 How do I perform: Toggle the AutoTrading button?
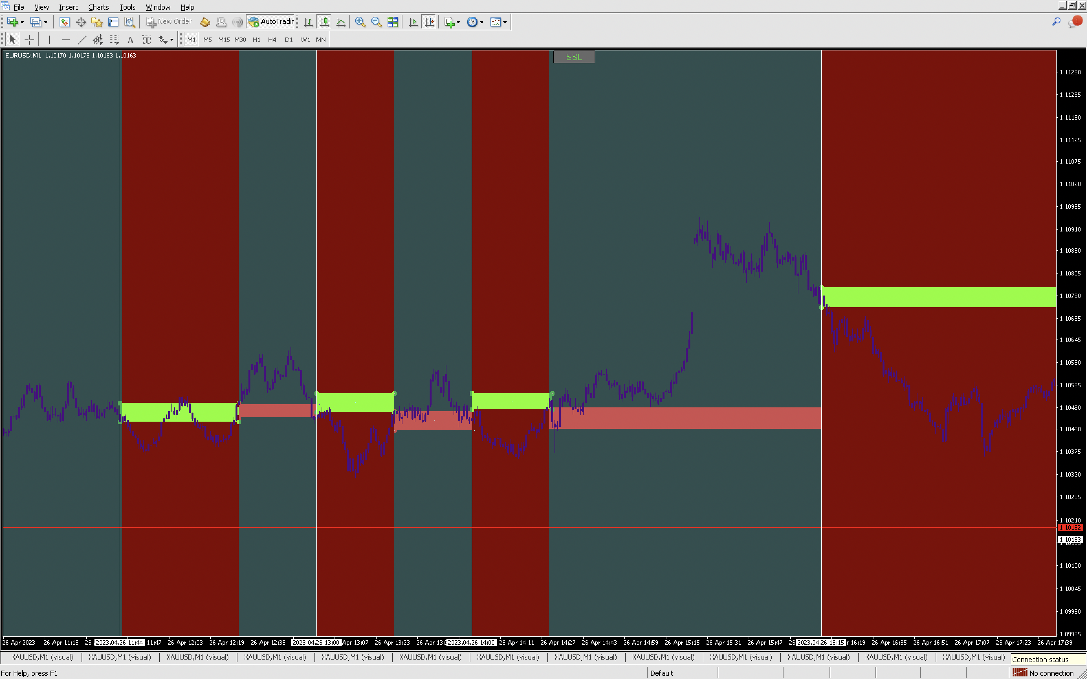click(x=271, y=22)
